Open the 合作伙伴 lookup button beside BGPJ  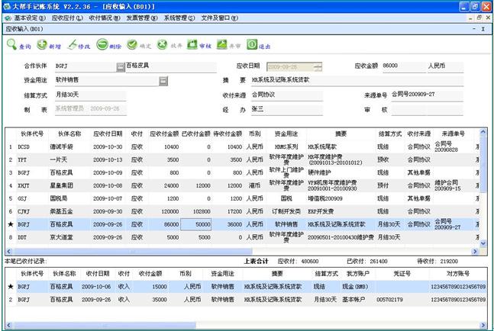pos(121,67)
